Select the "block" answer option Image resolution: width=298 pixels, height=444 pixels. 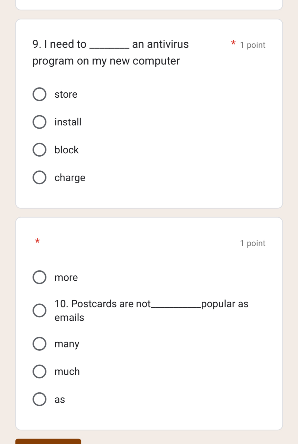39,150
